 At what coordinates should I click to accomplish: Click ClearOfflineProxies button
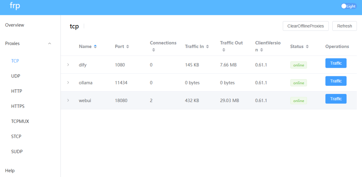coord(306,26)
